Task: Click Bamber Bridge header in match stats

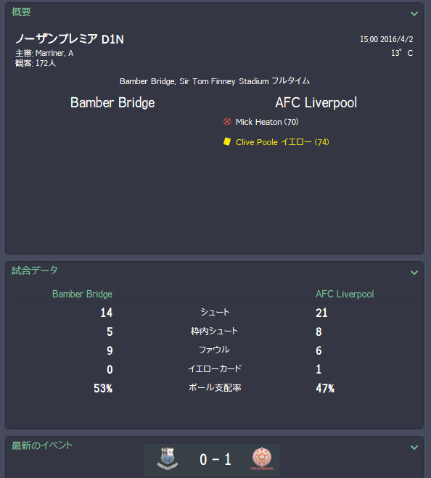Action: [x=82, y=294]
